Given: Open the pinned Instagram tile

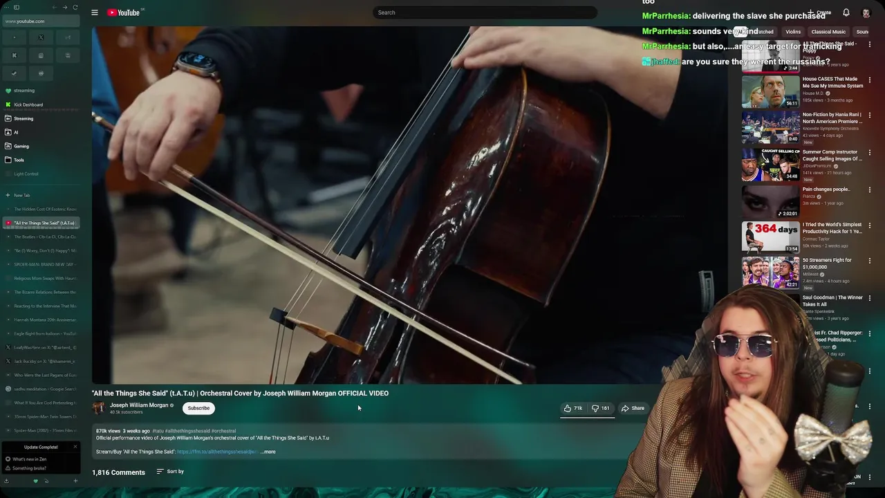Looking at the screenshot, I should 41,55.
